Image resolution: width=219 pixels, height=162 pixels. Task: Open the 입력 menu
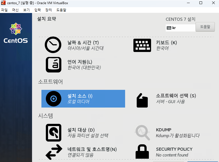[x=38, y=10]
